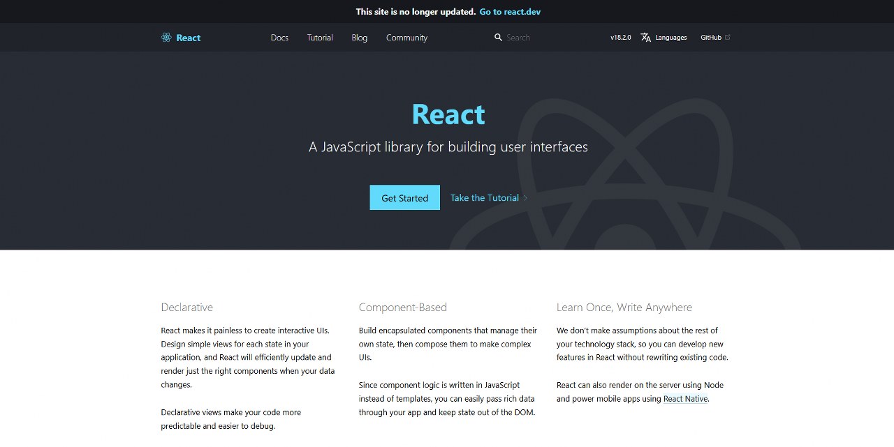The height and width of the screenshot is (447, 894).
Task: Follow the Go to react.dev link
Action: tap(510, 12)
